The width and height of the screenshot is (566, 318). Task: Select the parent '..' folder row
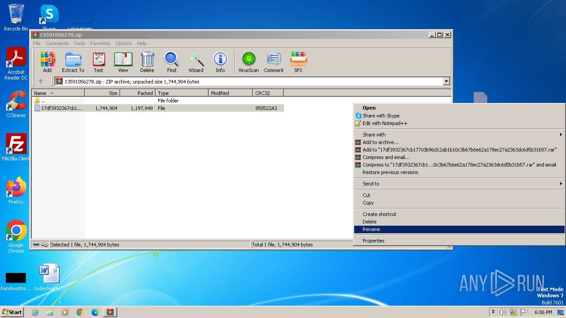[x=158, y=101]
